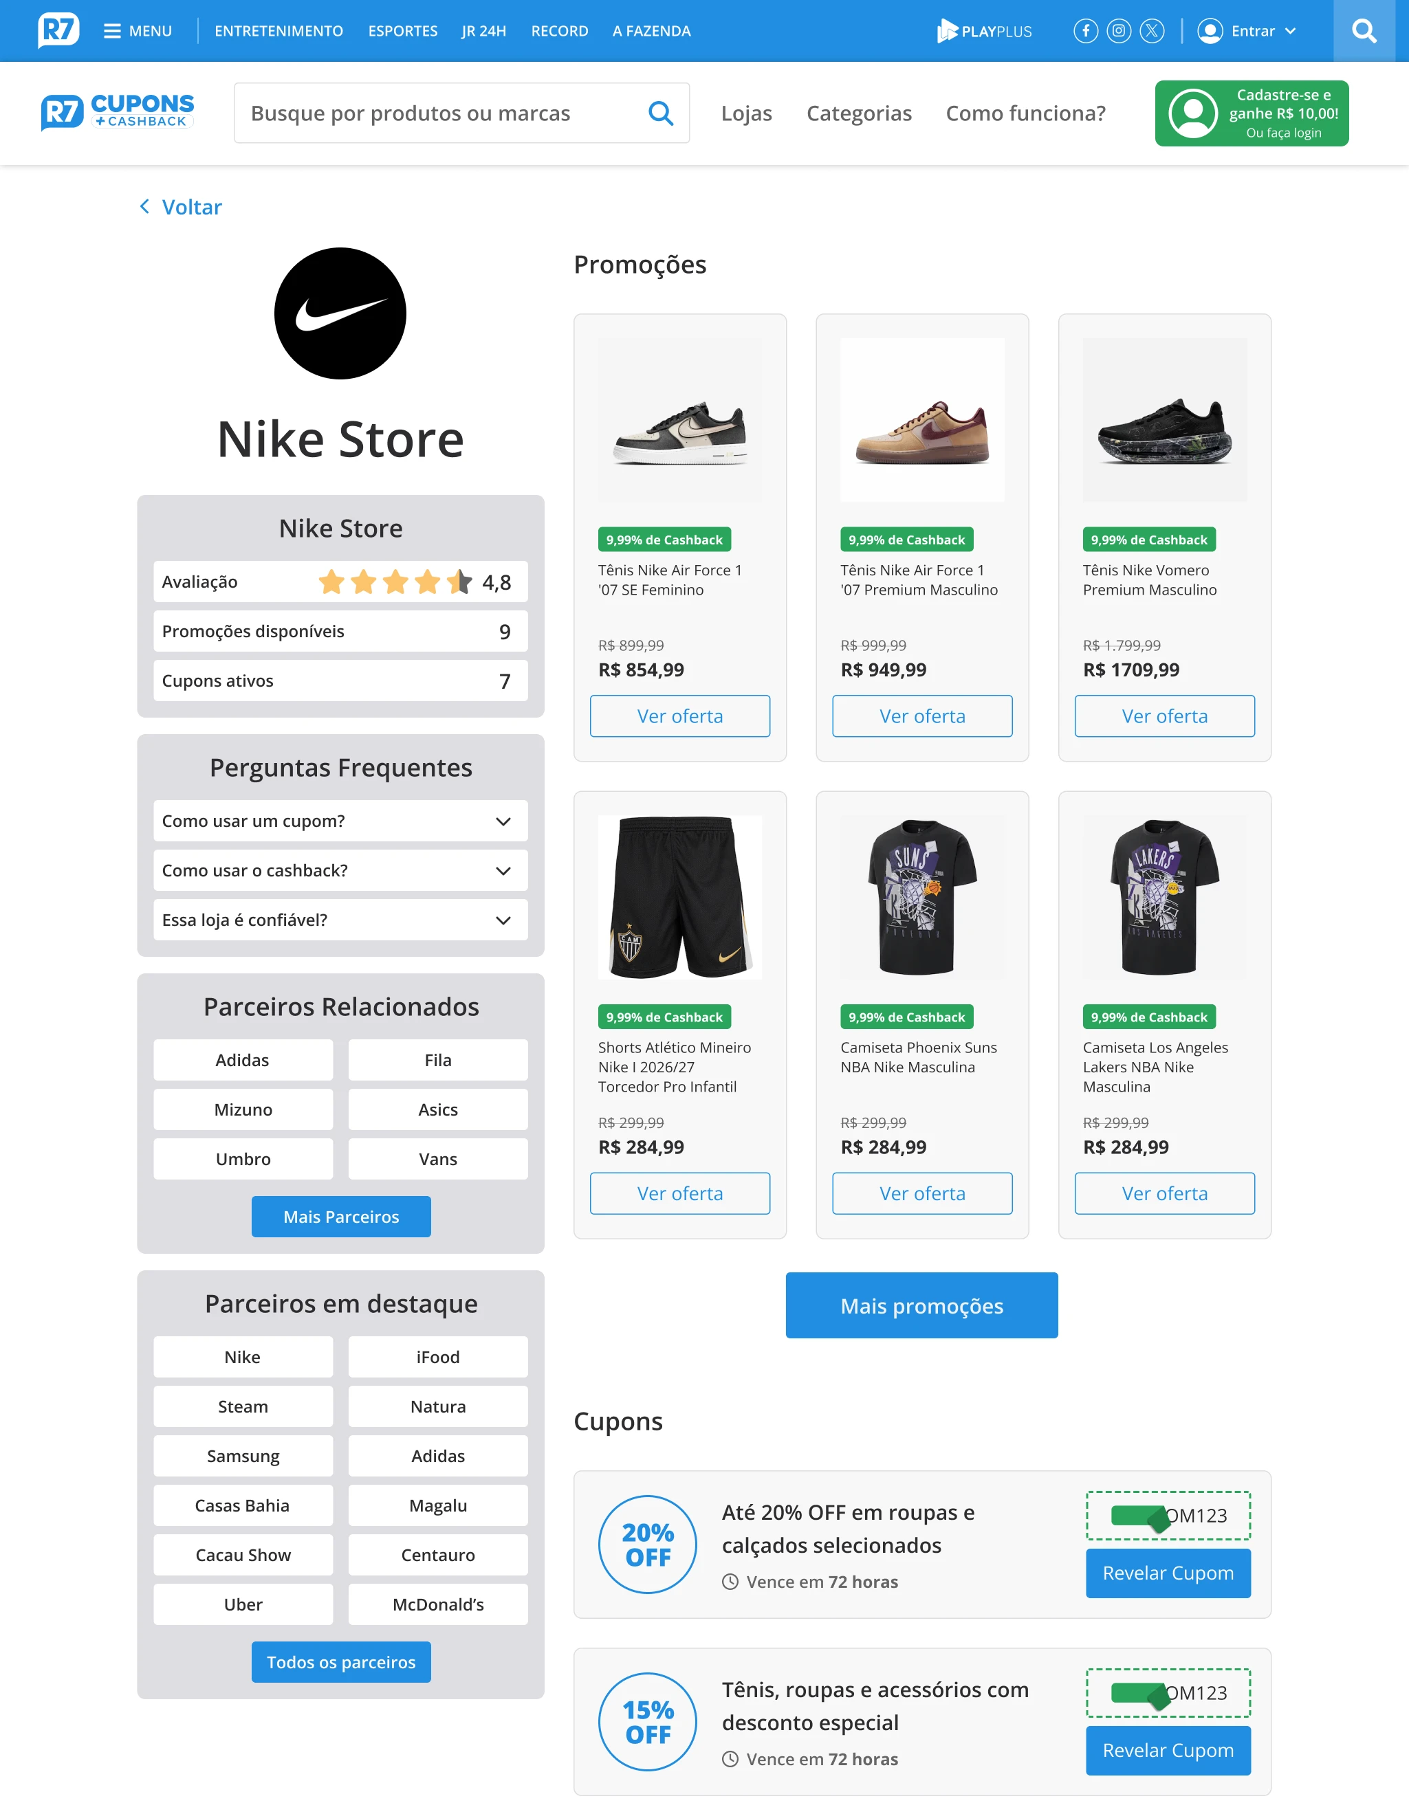
Task: Open the Nike Vomero Premium shoe thumbnail
Action: coord(1165,419)
